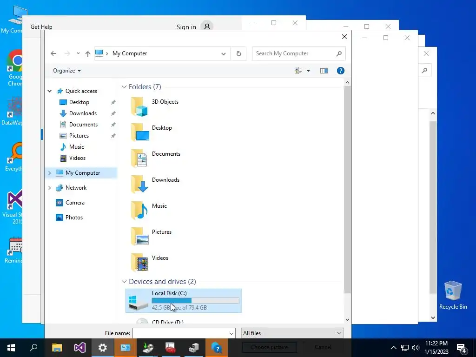The width and height of the screenshot is (476, 357).
Task: Expand My Computer tree node
Action: point(49,173)
